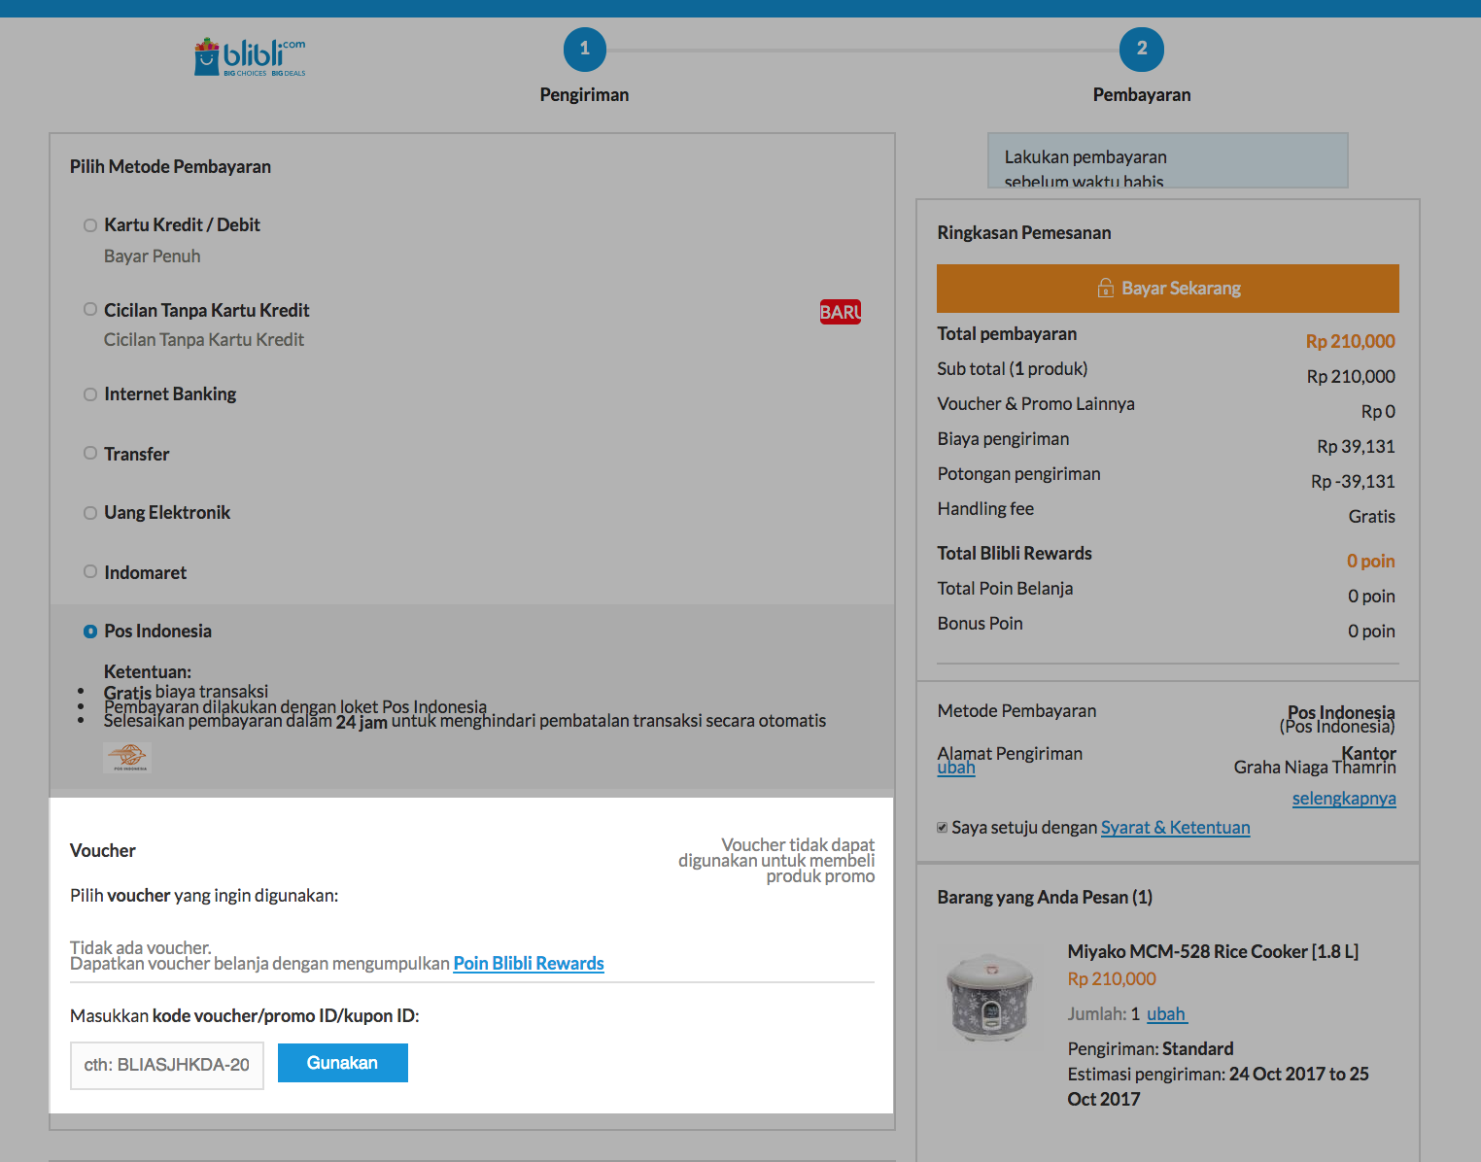Open Syarat & Ketentuan link
Viewport: 1481px width, 1162px height.
coord(1175,827)
